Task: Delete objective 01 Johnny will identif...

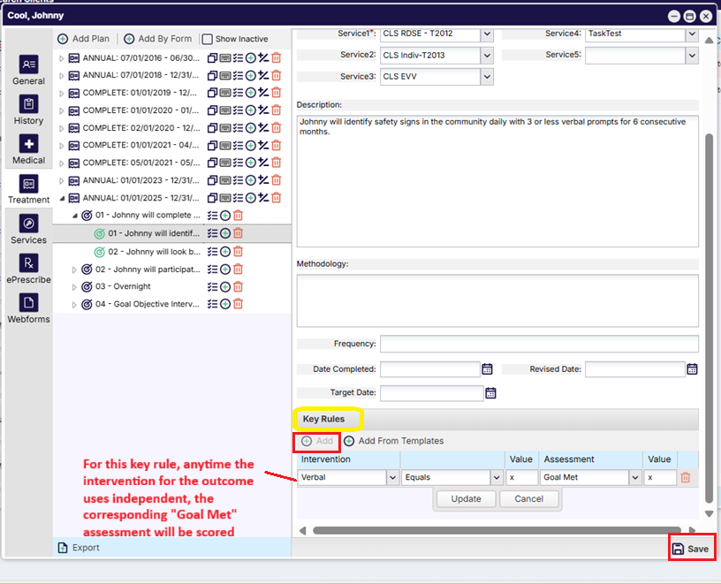Action: (x=238, y=233)
